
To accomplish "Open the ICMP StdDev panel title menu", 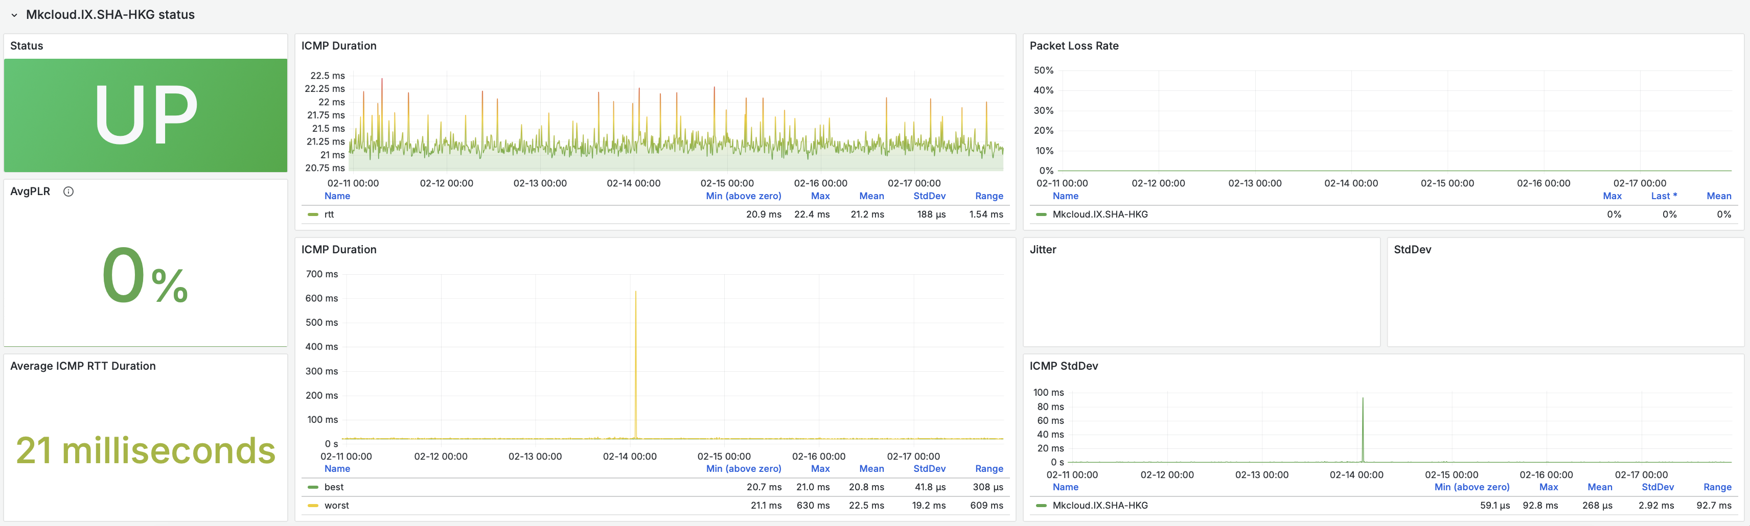I will (1063, 367).
